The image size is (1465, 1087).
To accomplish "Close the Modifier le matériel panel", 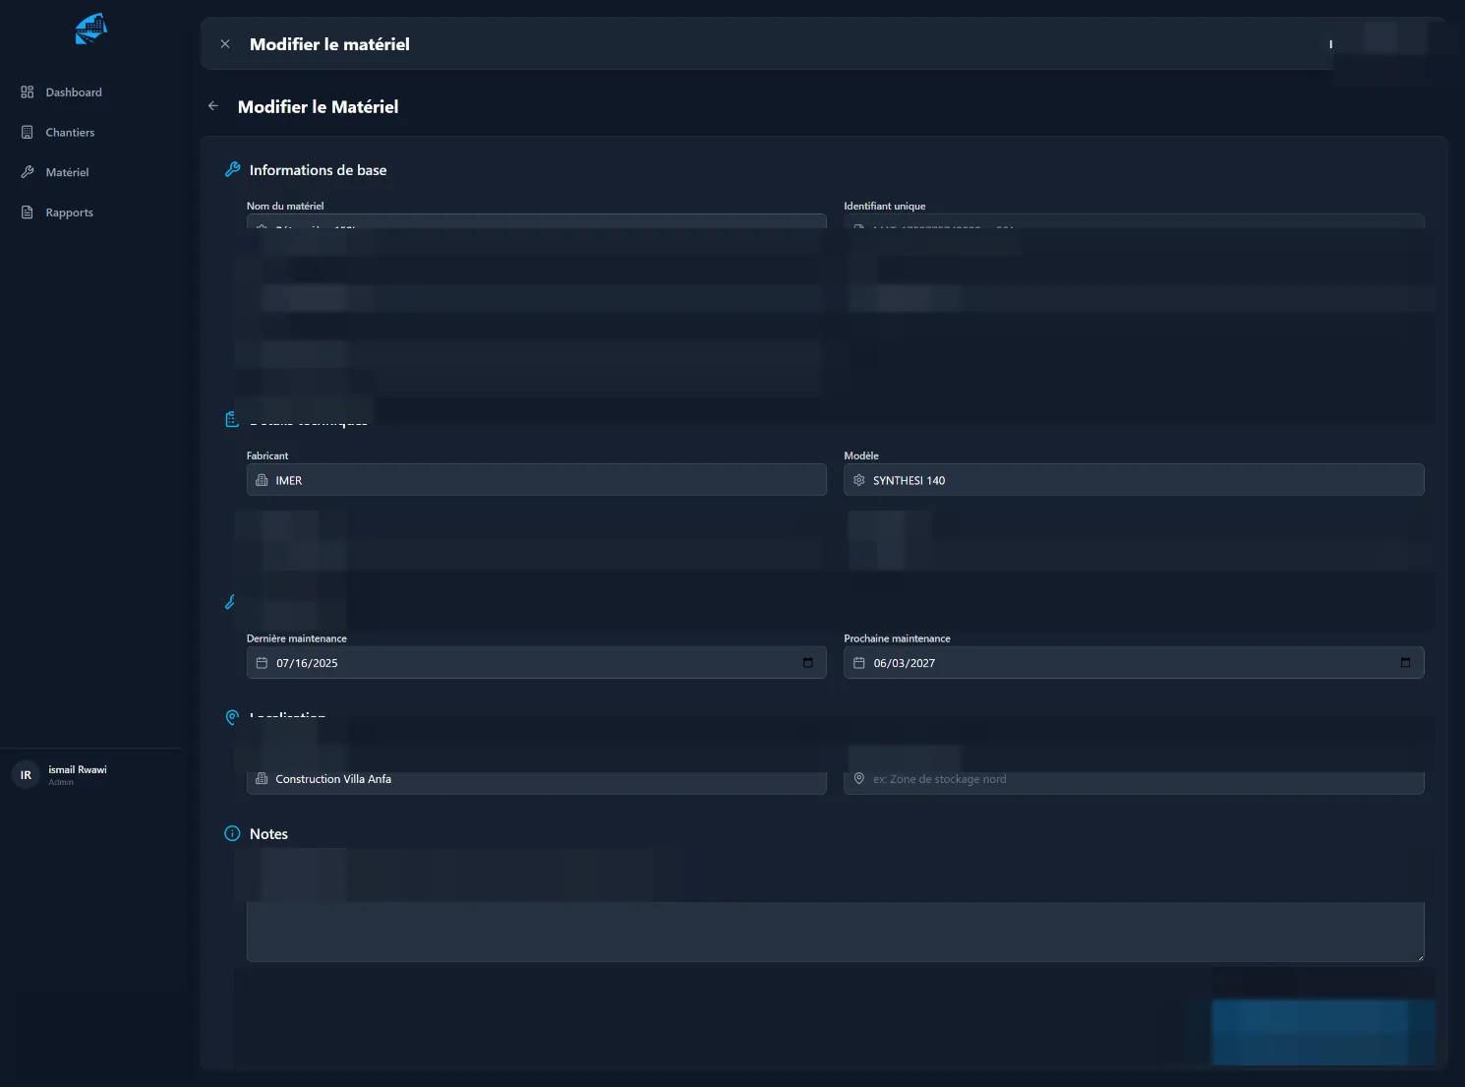I will pyautogui.click(x=225, y=44).
